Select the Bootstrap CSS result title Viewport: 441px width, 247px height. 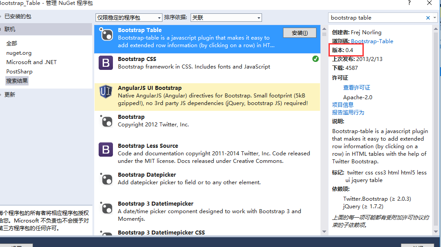[137, 59]
